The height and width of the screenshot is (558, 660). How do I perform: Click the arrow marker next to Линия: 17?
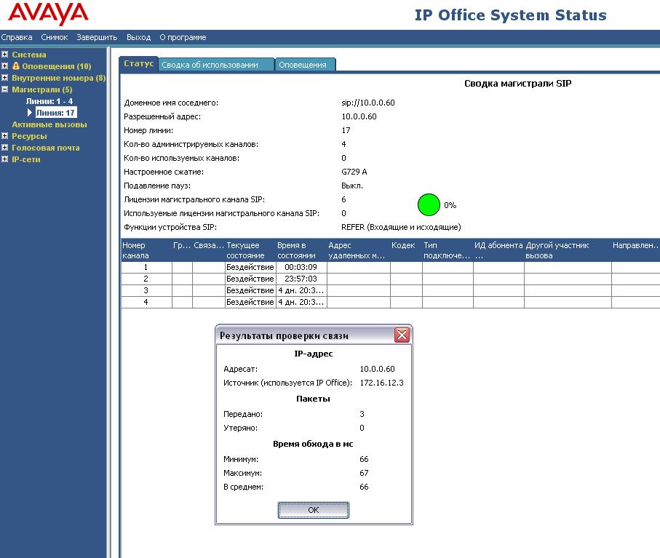point(29,112)
